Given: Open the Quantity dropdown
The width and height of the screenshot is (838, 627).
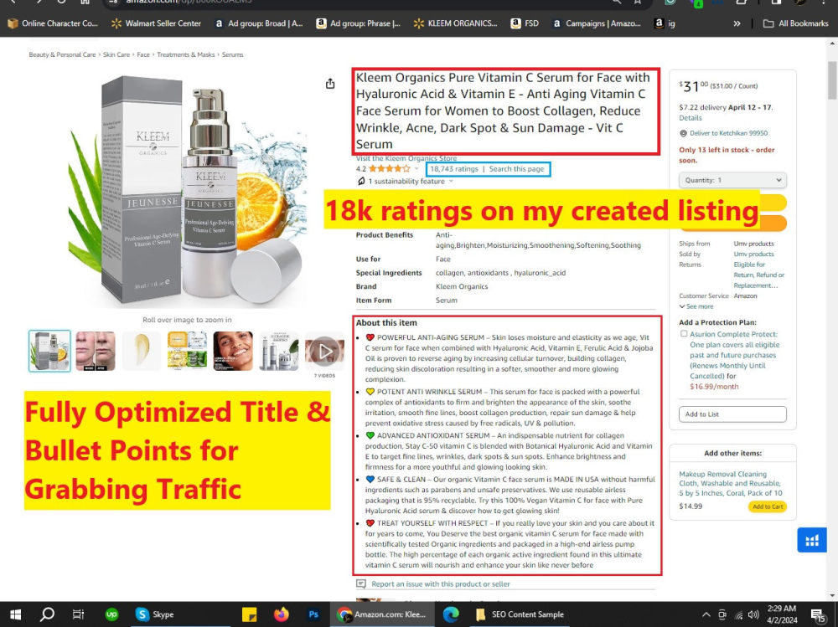Looking at the screenshot, I should (x=732, y=180).
